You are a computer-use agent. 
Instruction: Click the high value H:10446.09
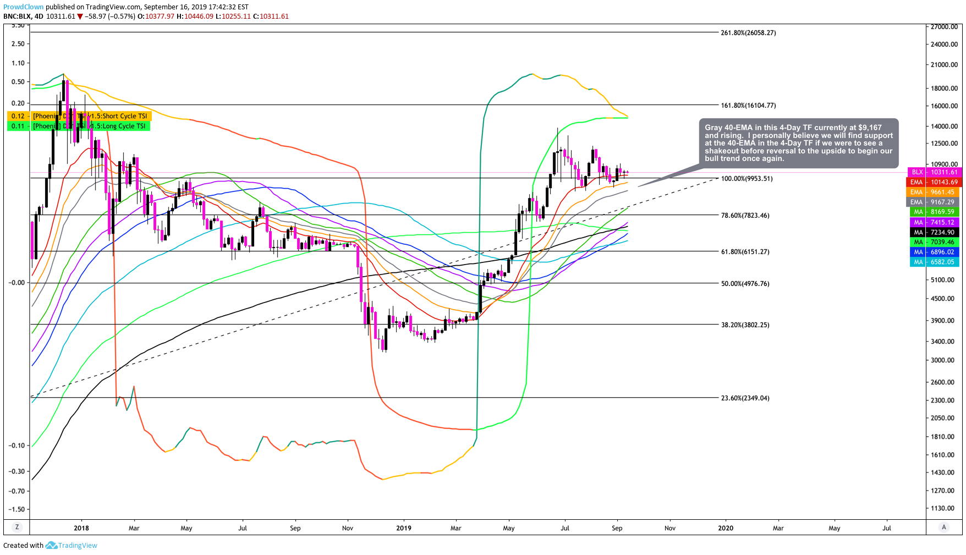click(x=195, y=16)
